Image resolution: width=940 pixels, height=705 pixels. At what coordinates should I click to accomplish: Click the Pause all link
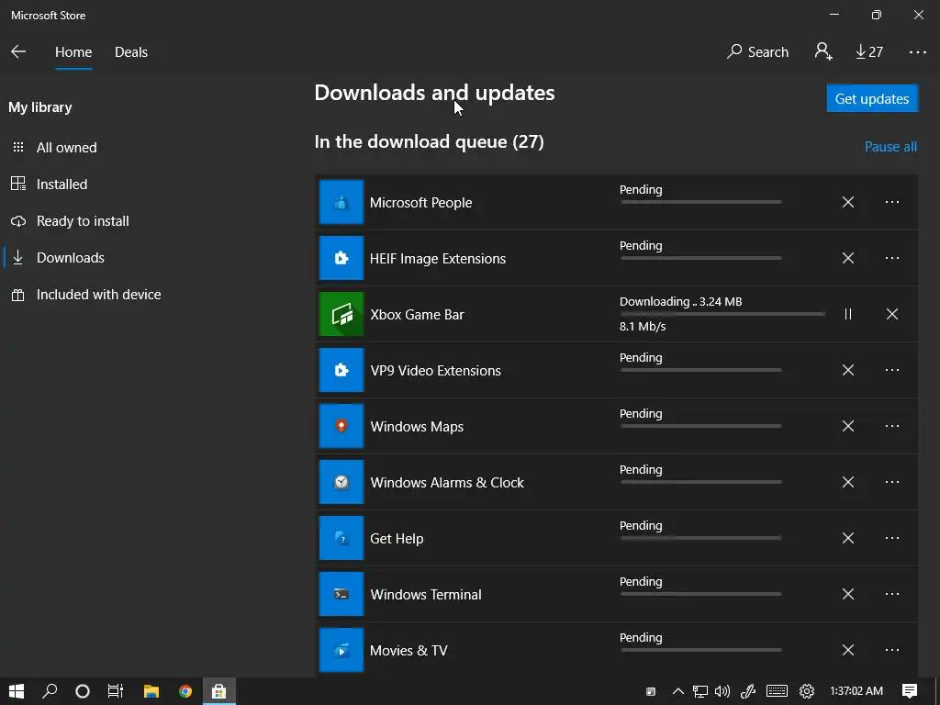tap(890, 146)
